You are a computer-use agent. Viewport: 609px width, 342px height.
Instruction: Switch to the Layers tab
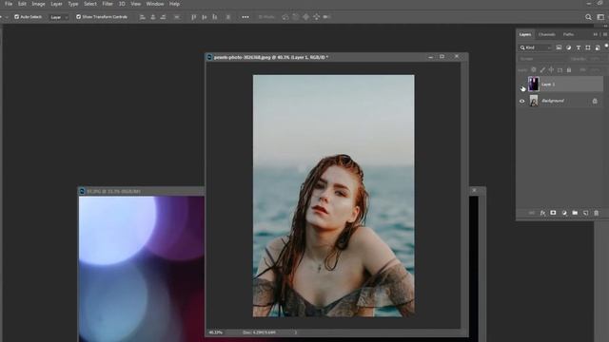pos(525,34)
